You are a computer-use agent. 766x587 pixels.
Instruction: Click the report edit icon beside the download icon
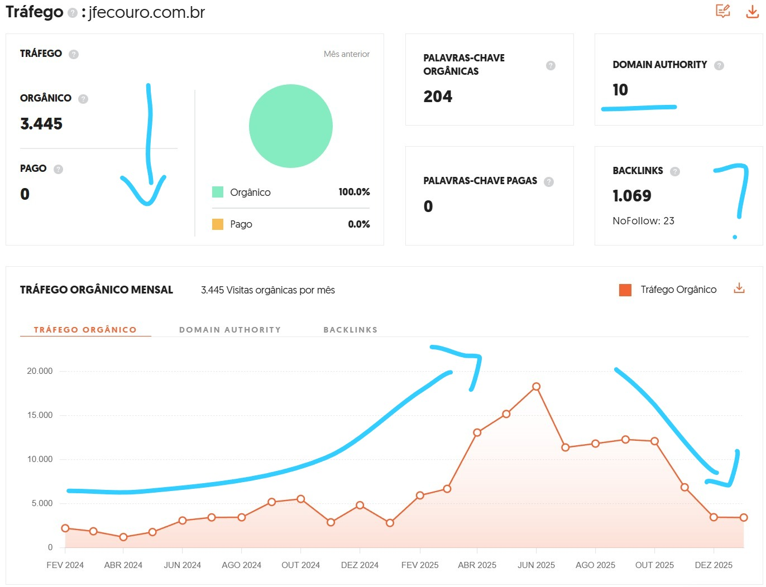tap(723, 11)
